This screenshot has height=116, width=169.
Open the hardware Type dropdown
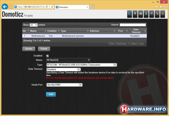pos(82,65)
